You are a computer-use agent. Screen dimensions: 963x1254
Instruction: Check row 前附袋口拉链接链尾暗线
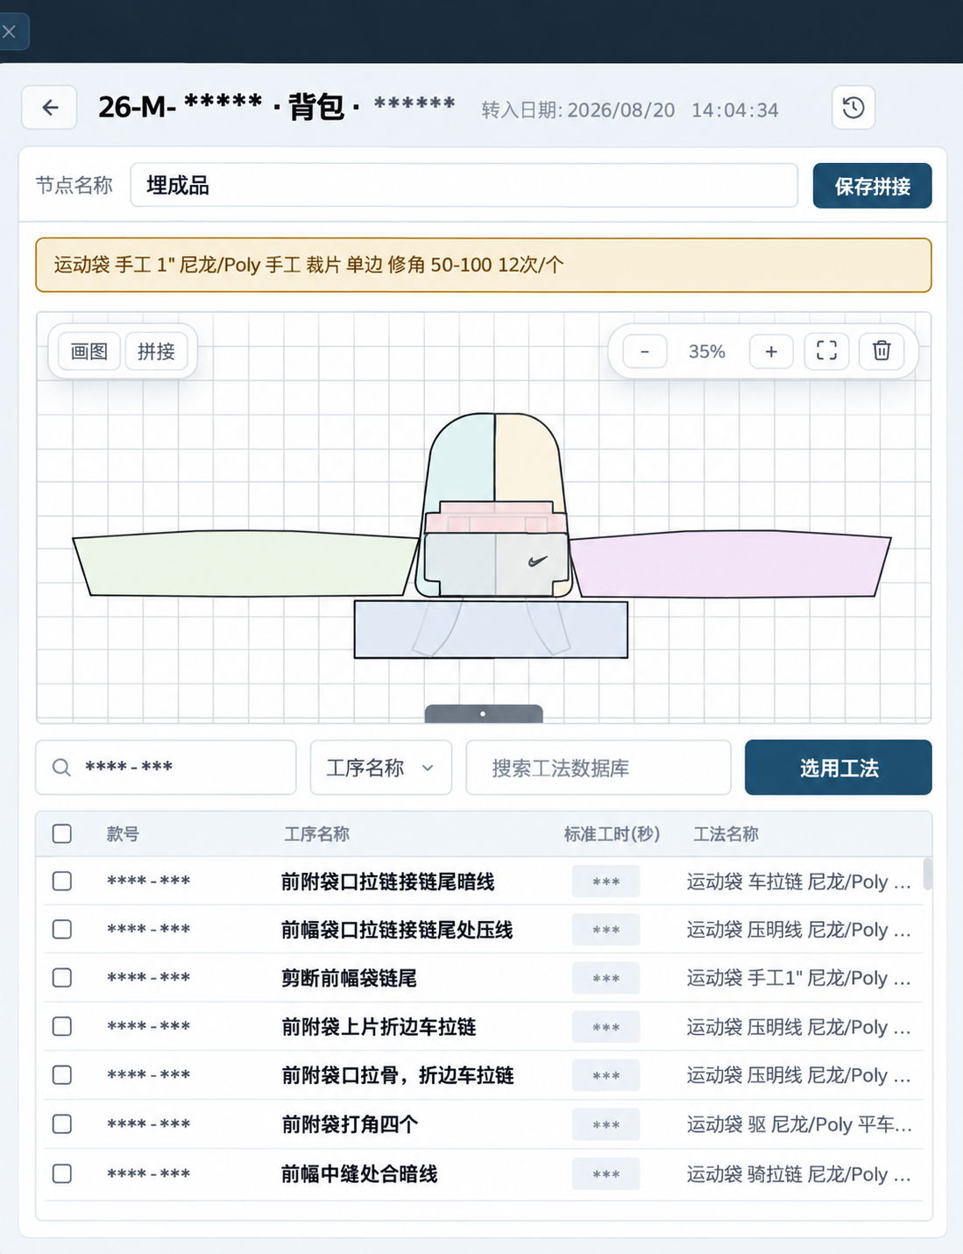[62, 881]
